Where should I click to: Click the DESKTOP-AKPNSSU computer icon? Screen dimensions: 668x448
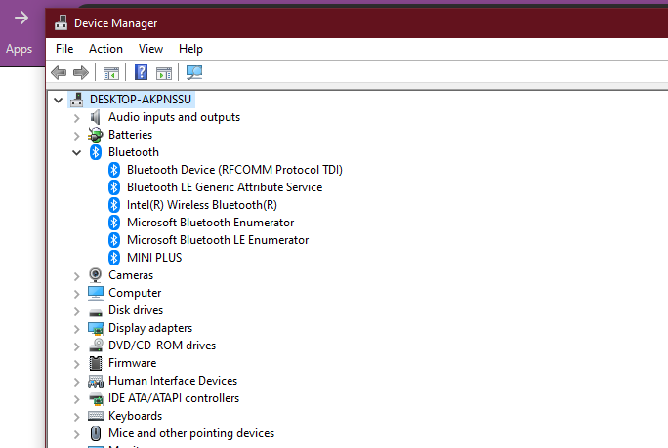77,100
